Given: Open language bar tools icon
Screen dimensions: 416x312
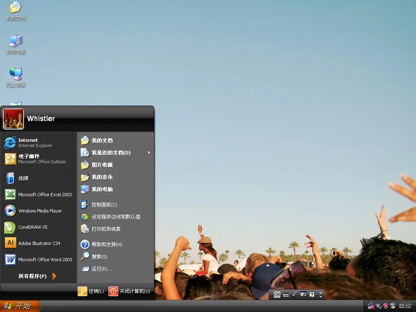Looking at the screenshot, I should 303,295.
